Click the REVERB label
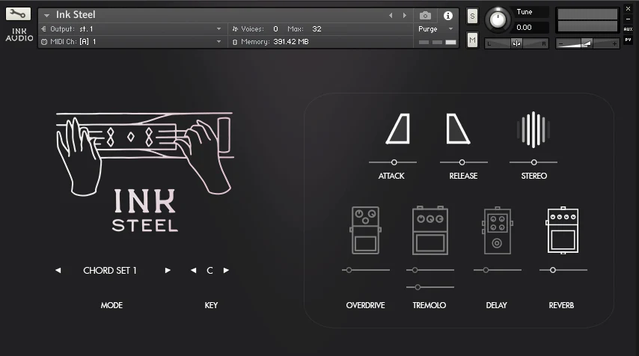 point(561,305)
